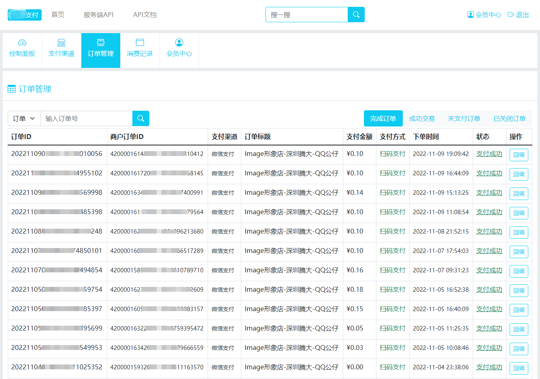The image size is (540, 379).
Task: Click 回调 for order at 2022-11-09 16:44:09
Action: 519,174
